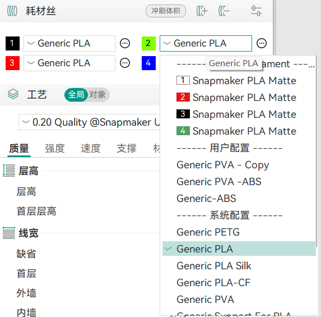Select Generic PLA Silk from the list
Image resolution: width=321 pixels, height=317 pixels.
point(239,266)
